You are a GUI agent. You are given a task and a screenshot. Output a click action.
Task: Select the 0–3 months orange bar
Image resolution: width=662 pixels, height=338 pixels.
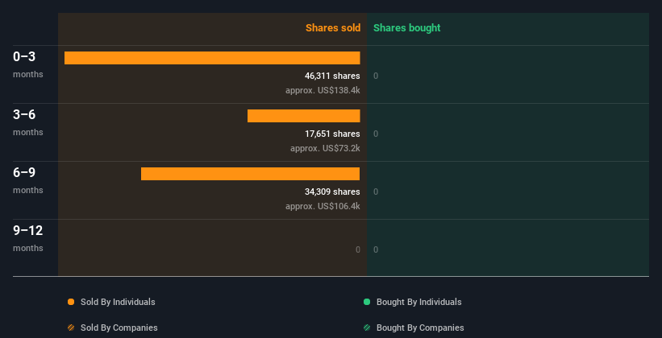tap(212, 58)
